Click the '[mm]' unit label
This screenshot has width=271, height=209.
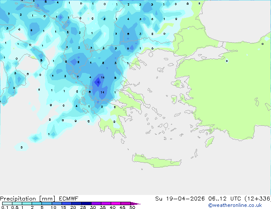47,199
